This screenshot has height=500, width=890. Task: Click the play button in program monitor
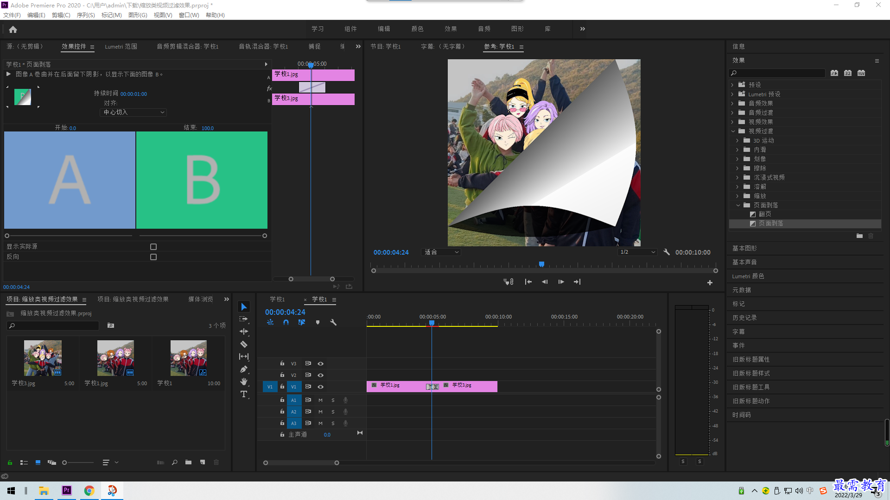pos(561,282)
